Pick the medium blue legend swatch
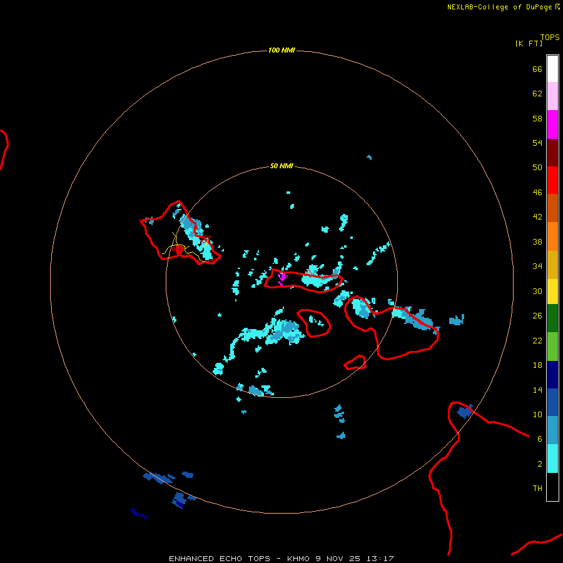 (552, 402)
